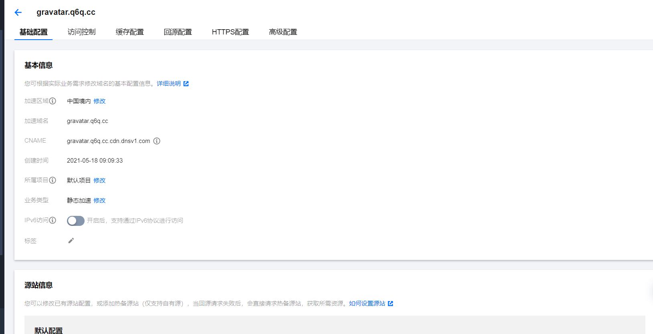The width and height of the screenshot is (653, 334).
Task: Click the info icon next to IPv6访问
Action: [x=53, y=220]
